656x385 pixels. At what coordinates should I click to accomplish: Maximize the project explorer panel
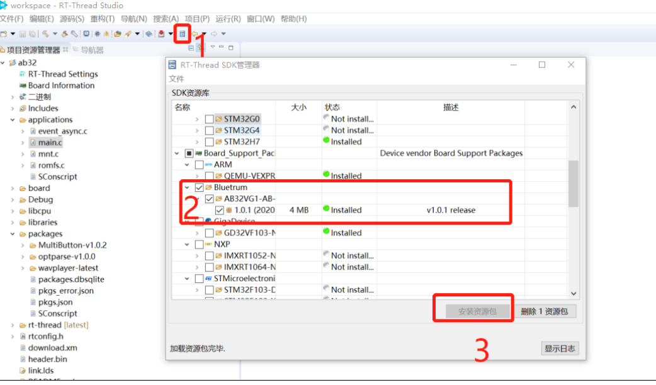click(x=230, y=48)
